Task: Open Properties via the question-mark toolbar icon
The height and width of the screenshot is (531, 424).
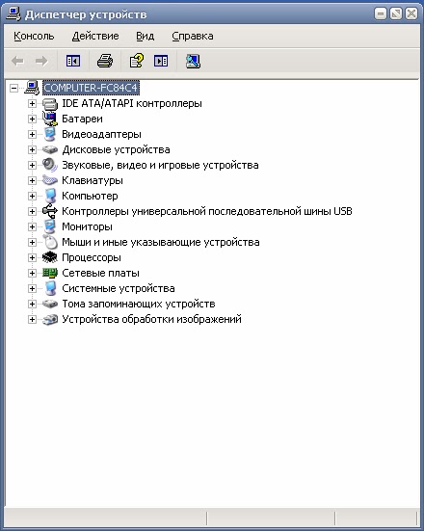Action: pos(137,61)
